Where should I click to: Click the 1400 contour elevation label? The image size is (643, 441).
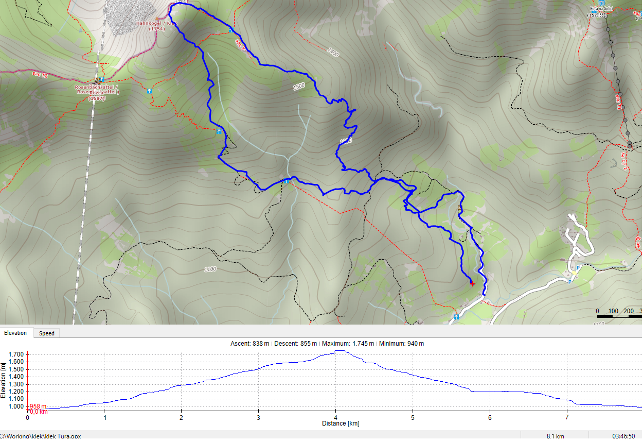[332, 52]
